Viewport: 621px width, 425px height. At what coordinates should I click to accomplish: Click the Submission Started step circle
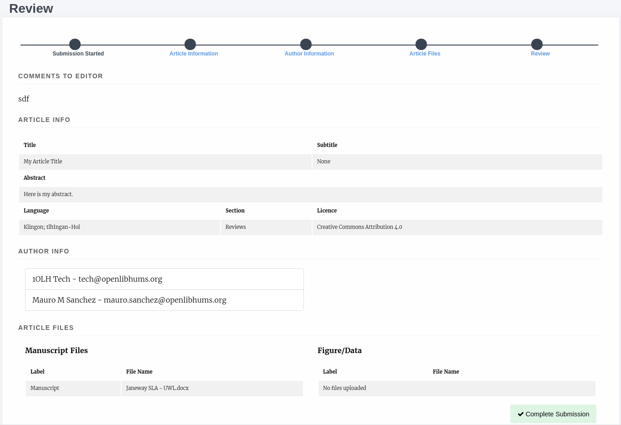point(75,44)
